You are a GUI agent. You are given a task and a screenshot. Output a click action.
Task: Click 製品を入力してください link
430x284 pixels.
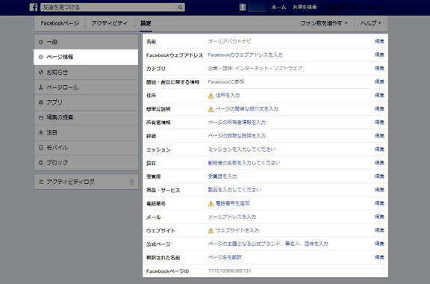point(234,190)
